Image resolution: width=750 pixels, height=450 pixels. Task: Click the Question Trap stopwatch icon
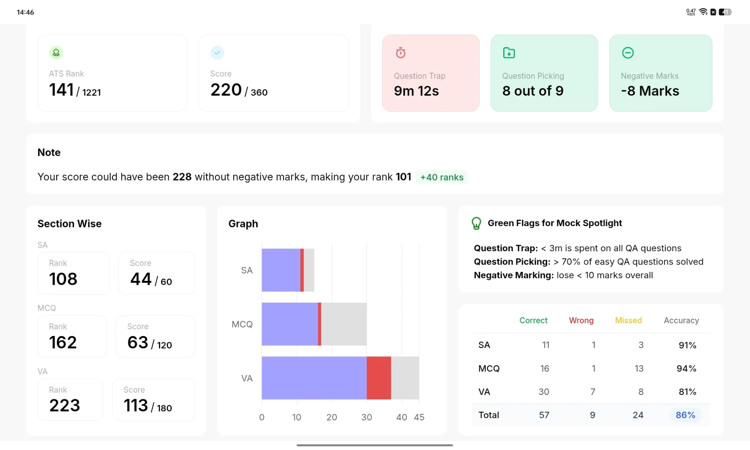[401, 53]
